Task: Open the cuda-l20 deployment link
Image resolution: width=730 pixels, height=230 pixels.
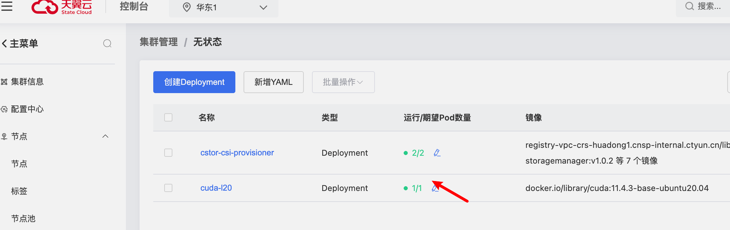Action: coord(216,188)
